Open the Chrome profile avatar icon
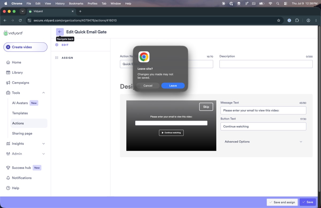Screen dimensions: 321x208 coord(308,20)
